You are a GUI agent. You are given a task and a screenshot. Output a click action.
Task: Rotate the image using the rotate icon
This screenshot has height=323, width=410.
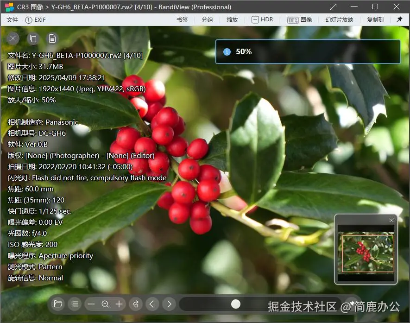tap(135, 304)
